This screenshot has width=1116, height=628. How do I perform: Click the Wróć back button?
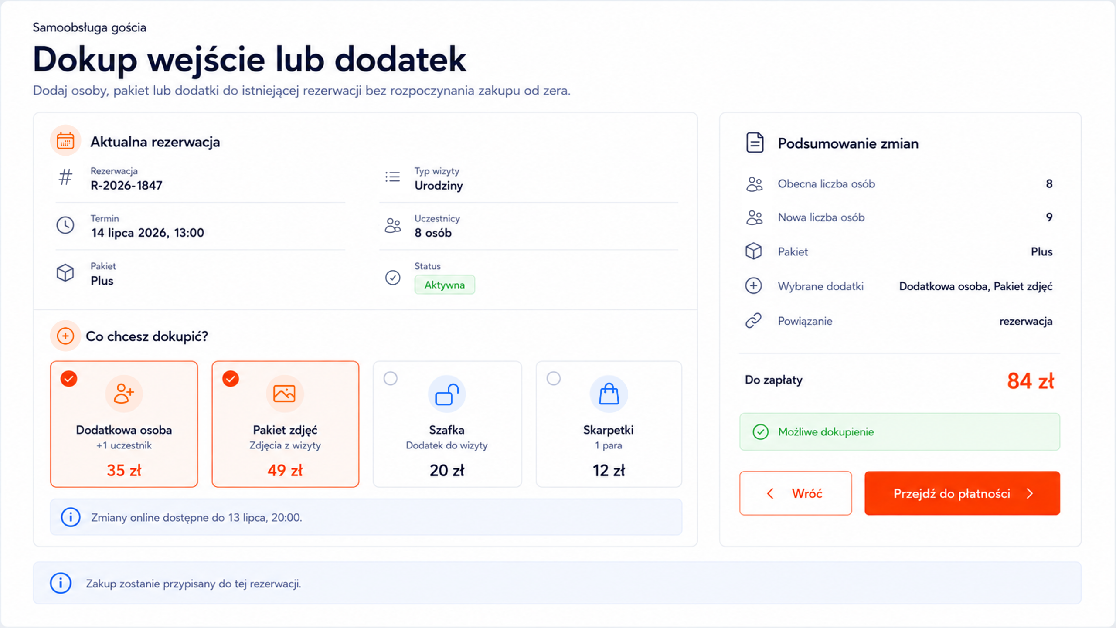pos(796,493)
